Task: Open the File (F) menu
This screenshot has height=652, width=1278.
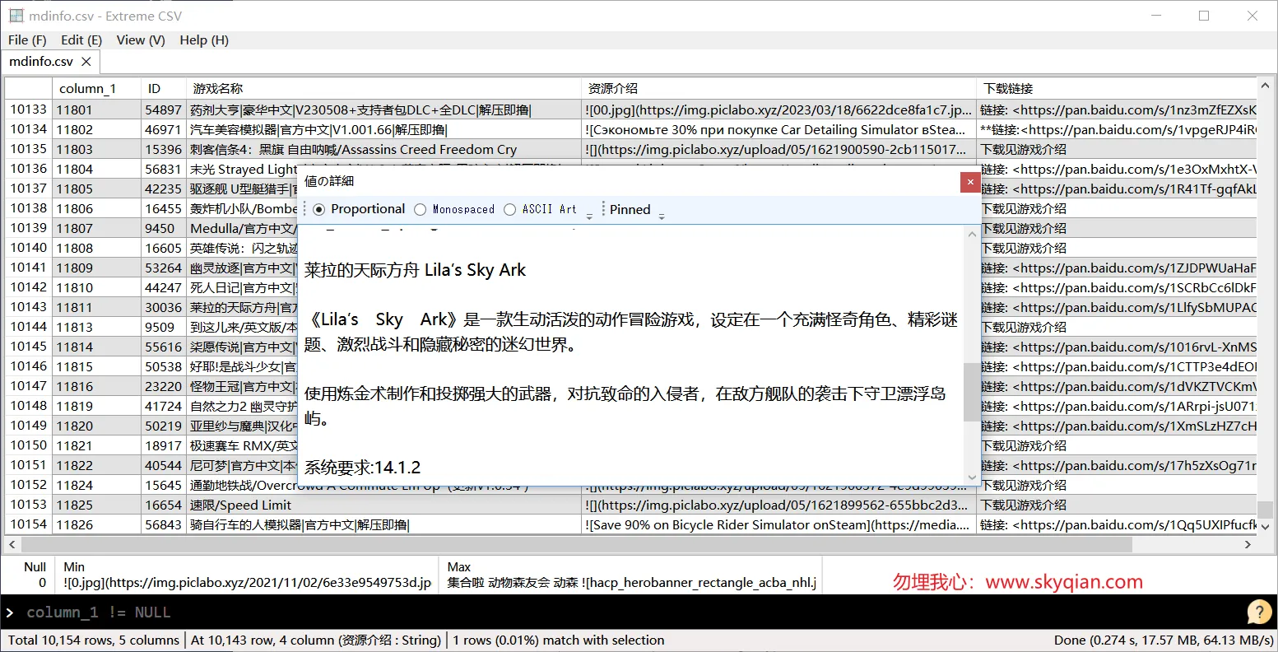Action: pyautogui.click(x=27, y=40)
